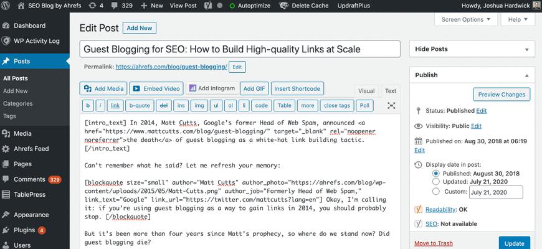The image size is (542, 249).
Task: Expand the Screen Options dropdown
Action: pos(466,19)
